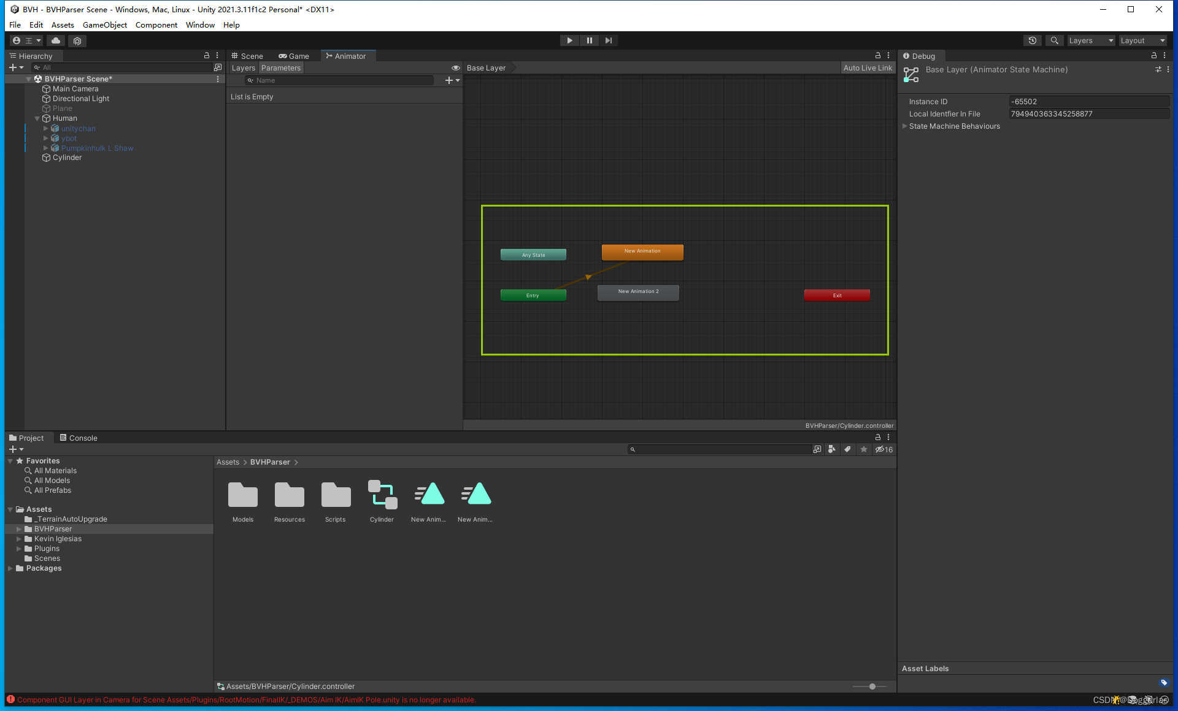Click the favorite star search icon
Viewport: 1178px width, 711px height.
pyautogui.click(x=864, y=449)
